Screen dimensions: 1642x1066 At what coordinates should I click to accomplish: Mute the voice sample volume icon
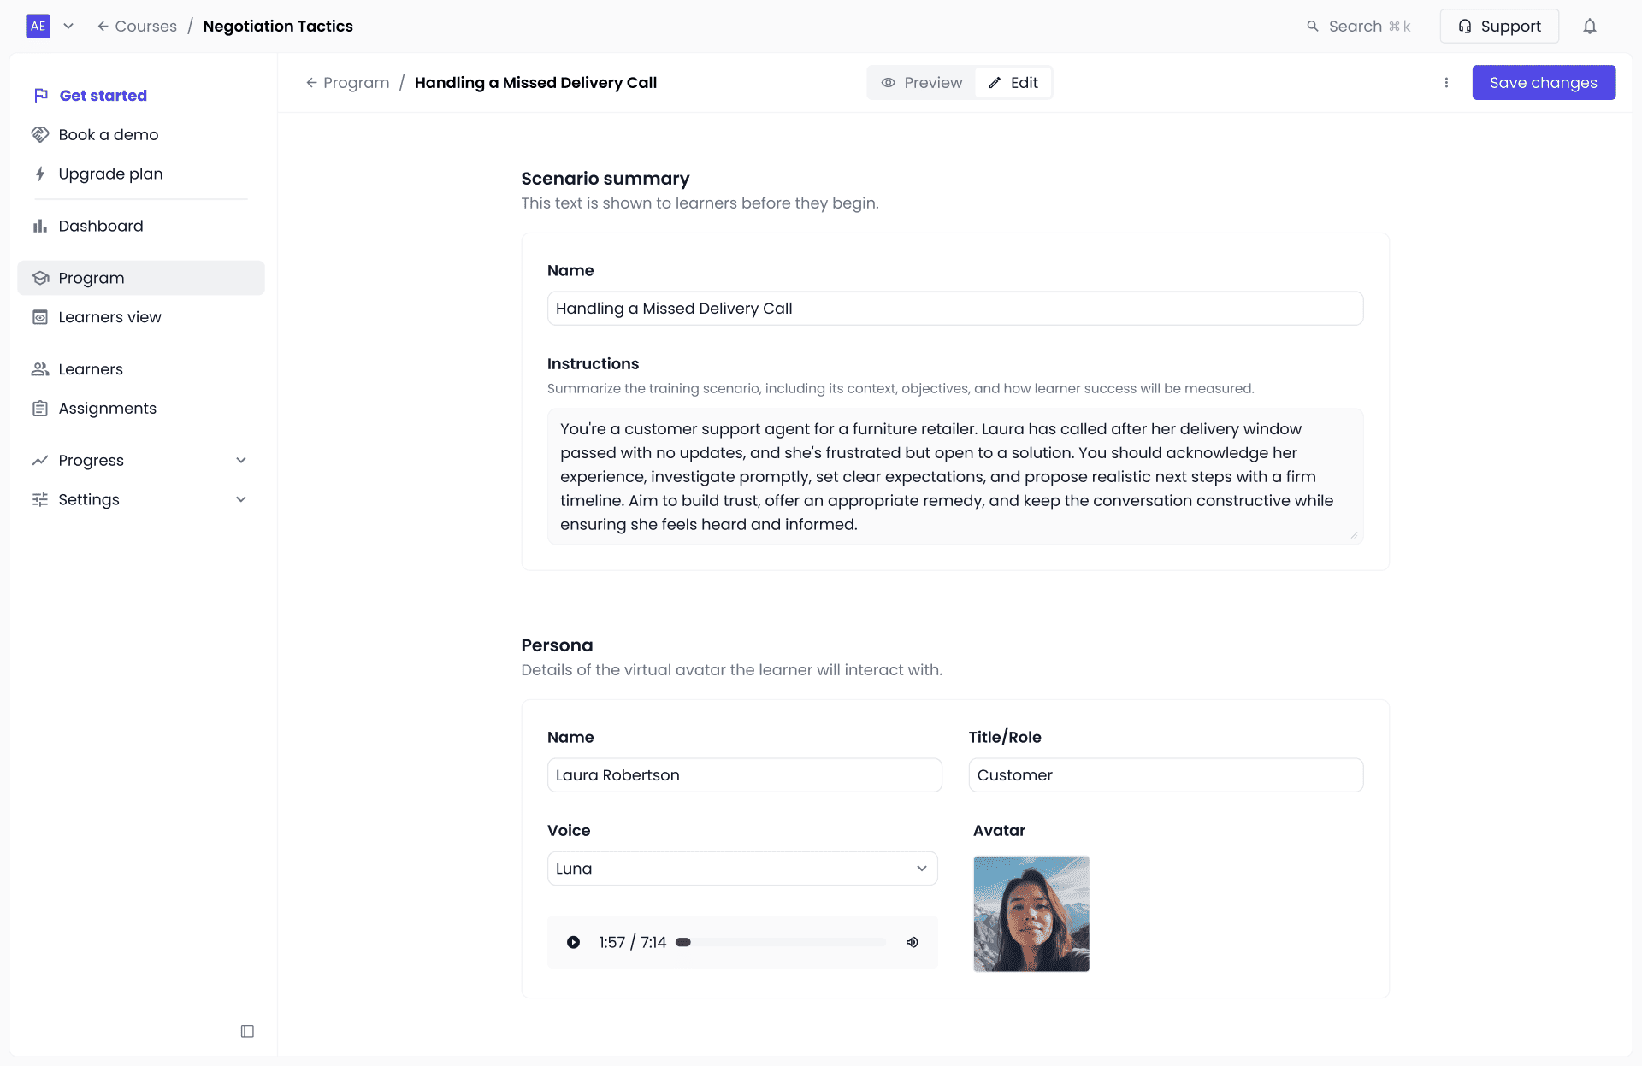912,942
